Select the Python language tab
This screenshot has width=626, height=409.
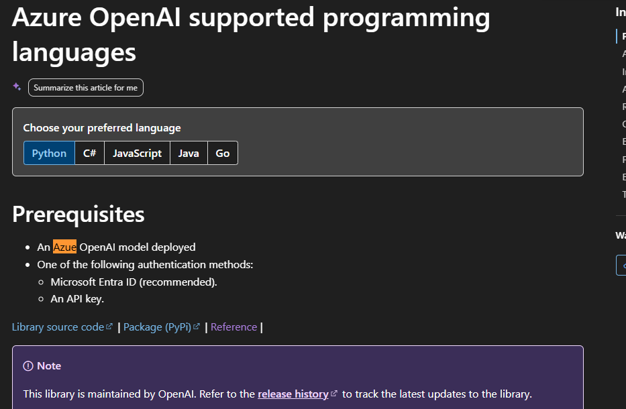coord(49,154)
